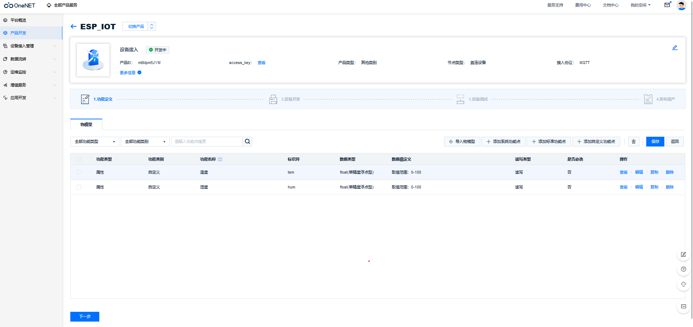This screenshot has height=327, width=693.
Task: Click the OneNET logo
Action: (20, 5)
